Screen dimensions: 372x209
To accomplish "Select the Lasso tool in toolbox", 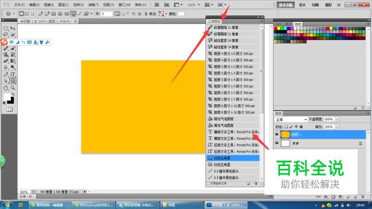I will tap(6, 35).
